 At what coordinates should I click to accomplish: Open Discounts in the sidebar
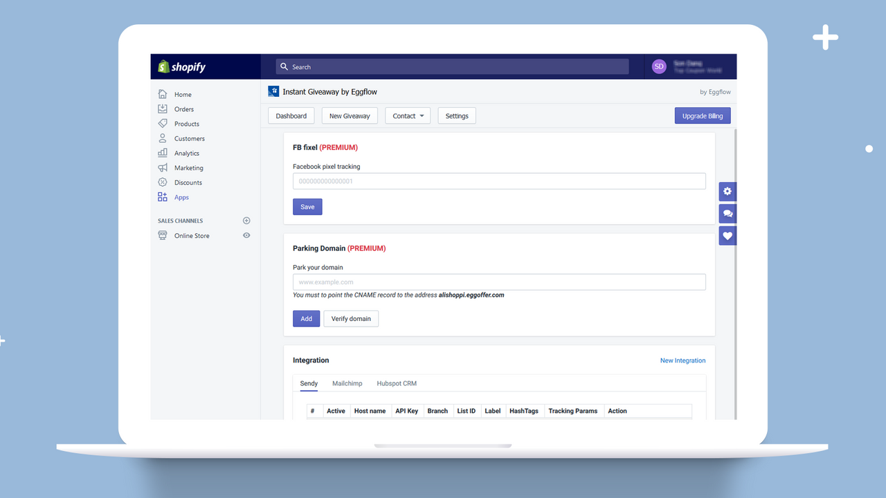click(x=188, y=183)
